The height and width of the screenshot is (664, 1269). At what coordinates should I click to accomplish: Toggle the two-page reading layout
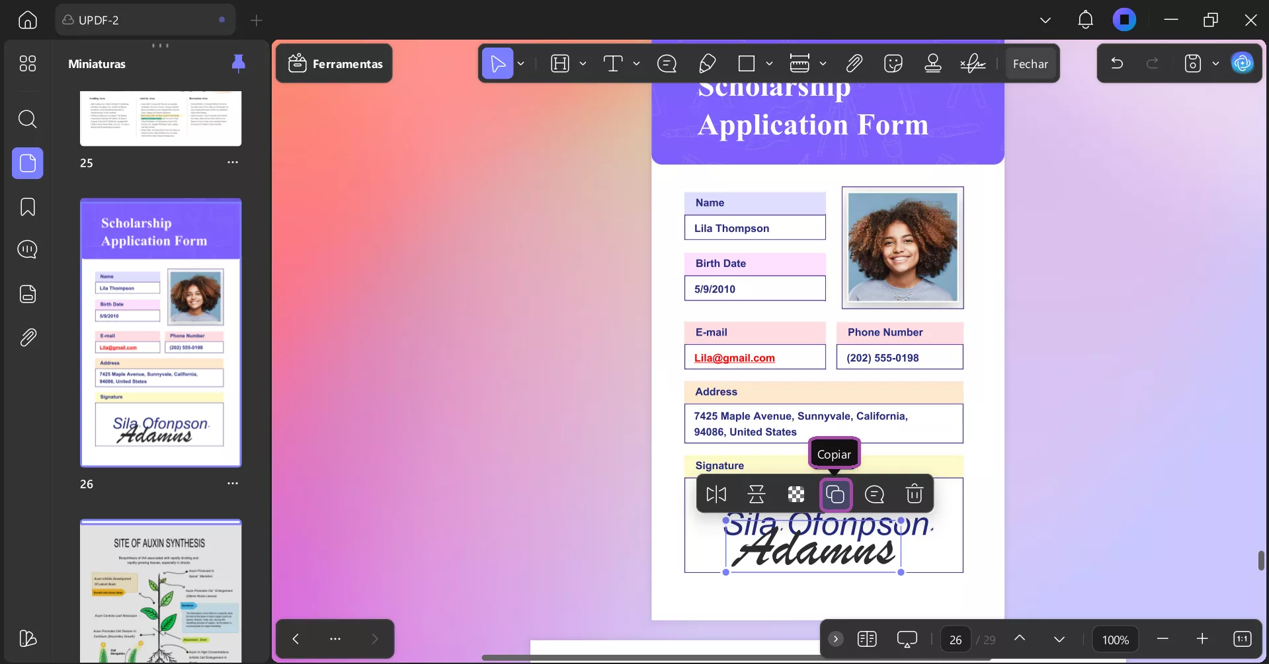click(x=867, y=639)
